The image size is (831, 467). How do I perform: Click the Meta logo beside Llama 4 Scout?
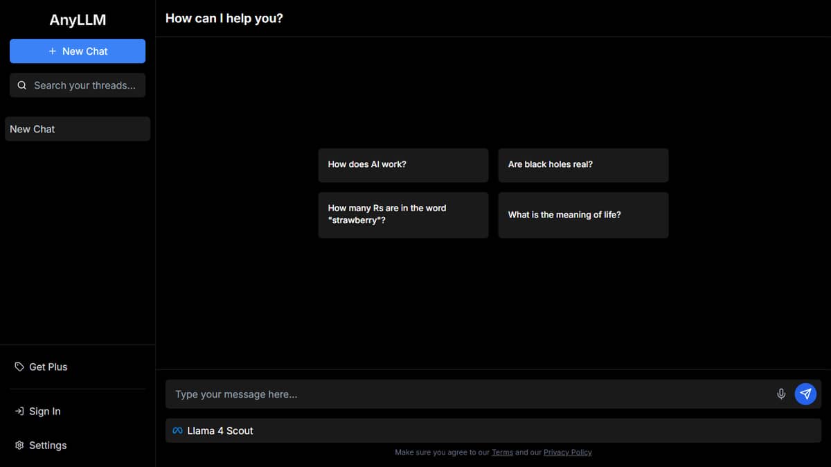coord(178,431)
